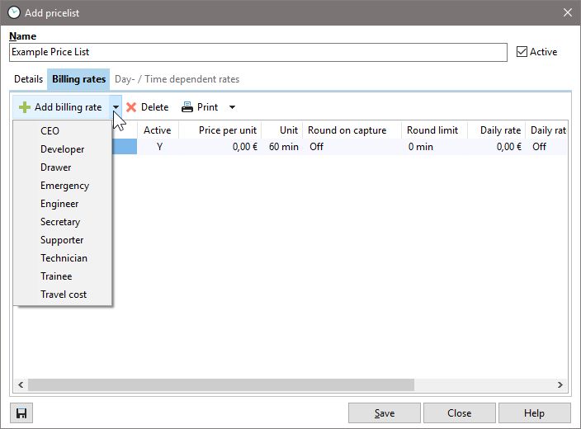This screenshot has width=581, height=429.
Task: Pick the CEO billing rate entry
Action: point(50,131)
